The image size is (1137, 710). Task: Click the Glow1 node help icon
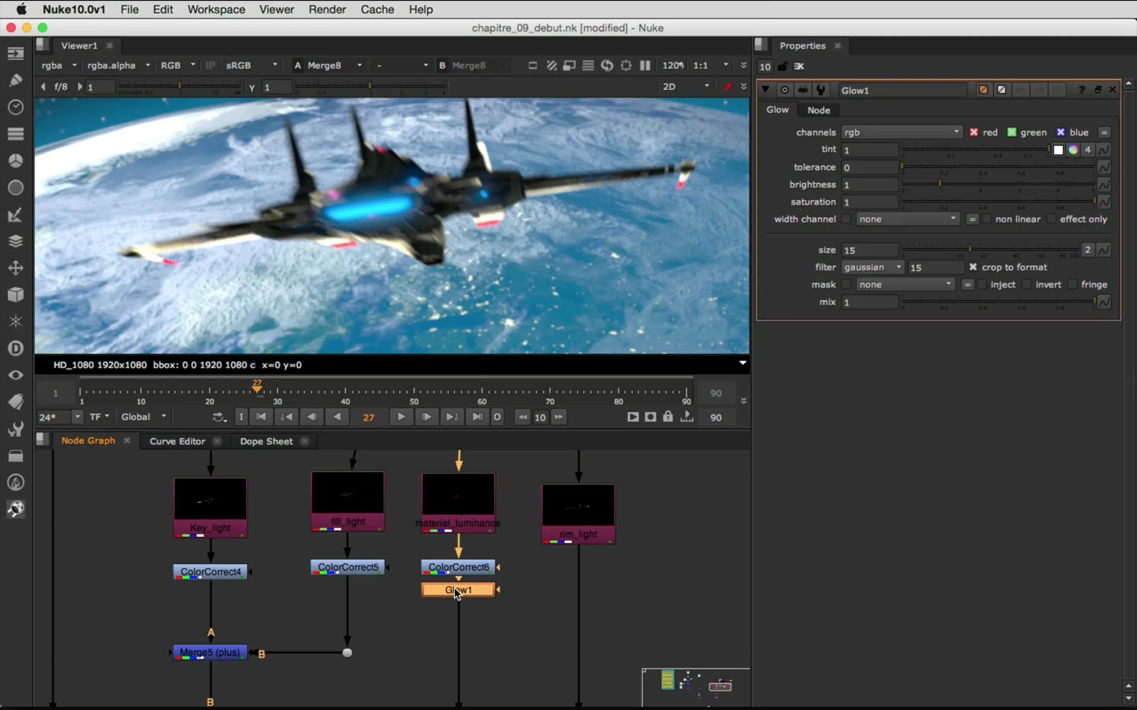(x=1082, y=90)
